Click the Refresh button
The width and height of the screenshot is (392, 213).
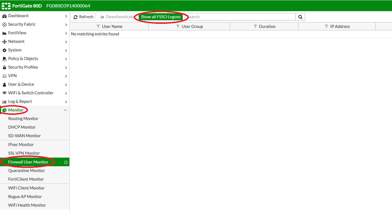click(x=83, y=17)
